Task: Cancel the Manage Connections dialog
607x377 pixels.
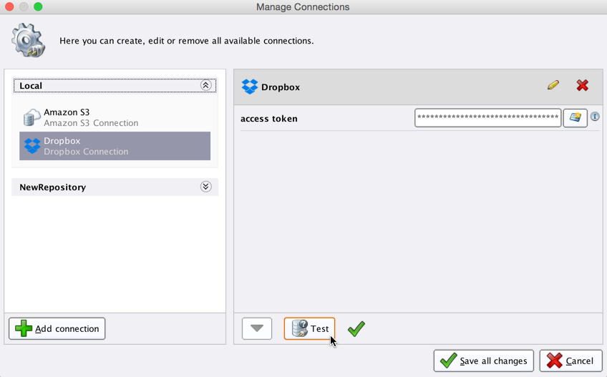Action: pos(570,361)
